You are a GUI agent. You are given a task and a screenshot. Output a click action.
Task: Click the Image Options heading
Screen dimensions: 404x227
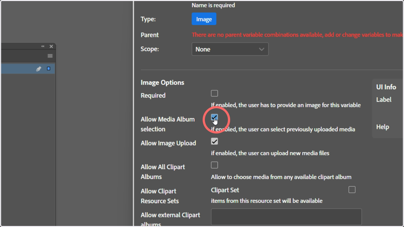click(x=162, y=82)
